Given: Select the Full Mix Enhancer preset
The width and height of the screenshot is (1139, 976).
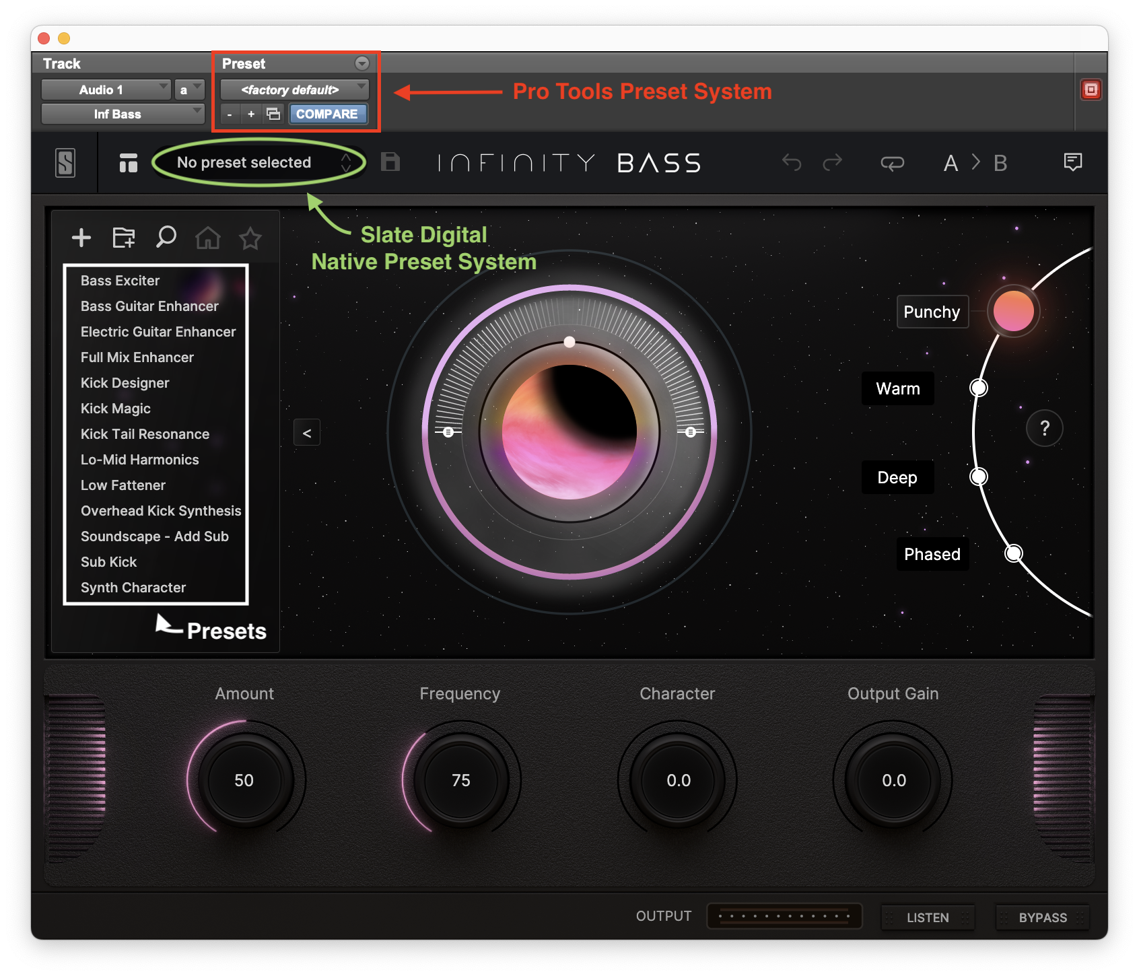Looking at the screenshot, I should pos(137,357).
